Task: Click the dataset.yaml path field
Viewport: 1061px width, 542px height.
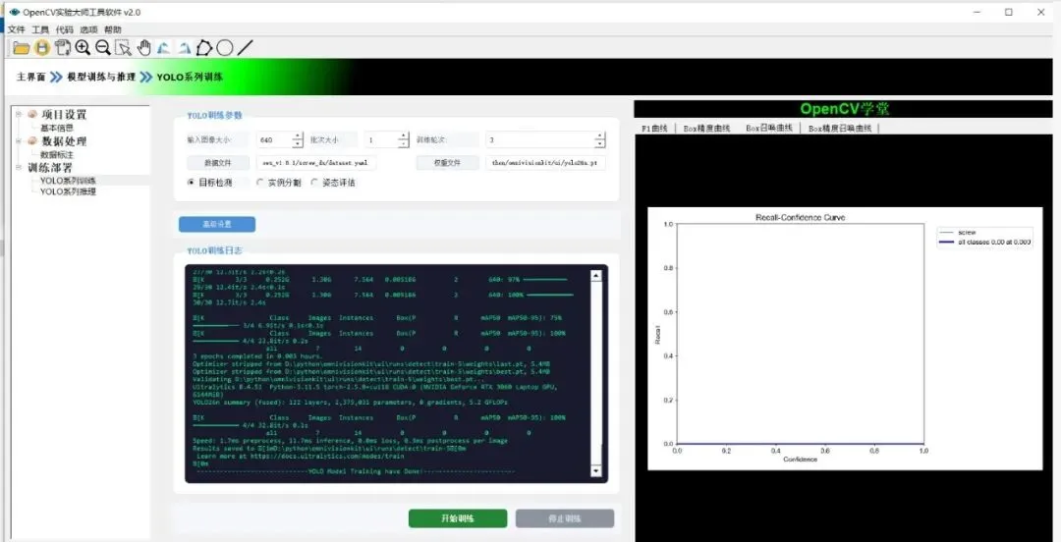Action: click(x=316, y=163)
